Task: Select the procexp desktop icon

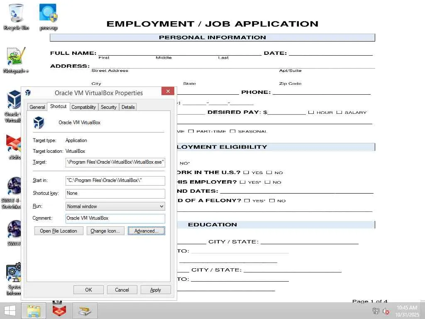Action: [x=48, y=17]
